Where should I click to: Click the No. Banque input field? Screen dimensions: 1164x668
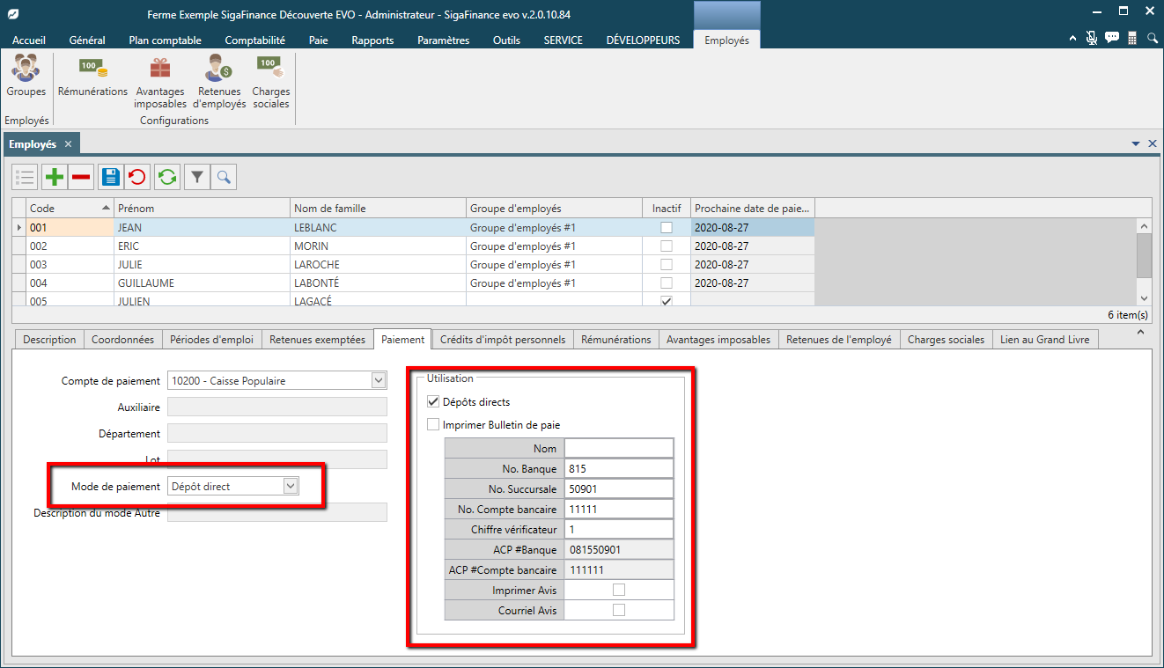click(619, 468)
